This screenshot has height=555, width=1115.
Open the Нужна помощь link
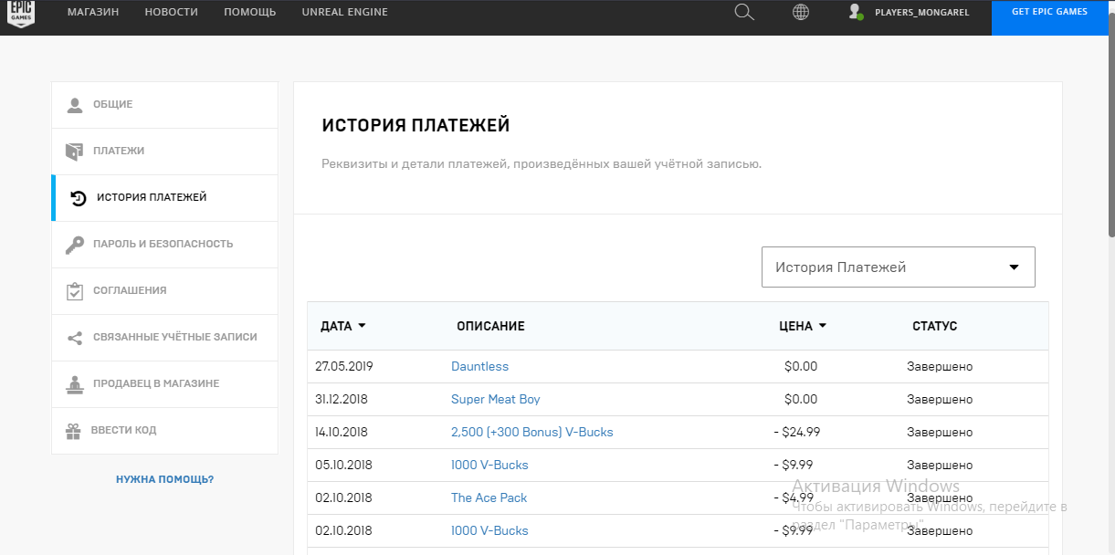point(164,479)
